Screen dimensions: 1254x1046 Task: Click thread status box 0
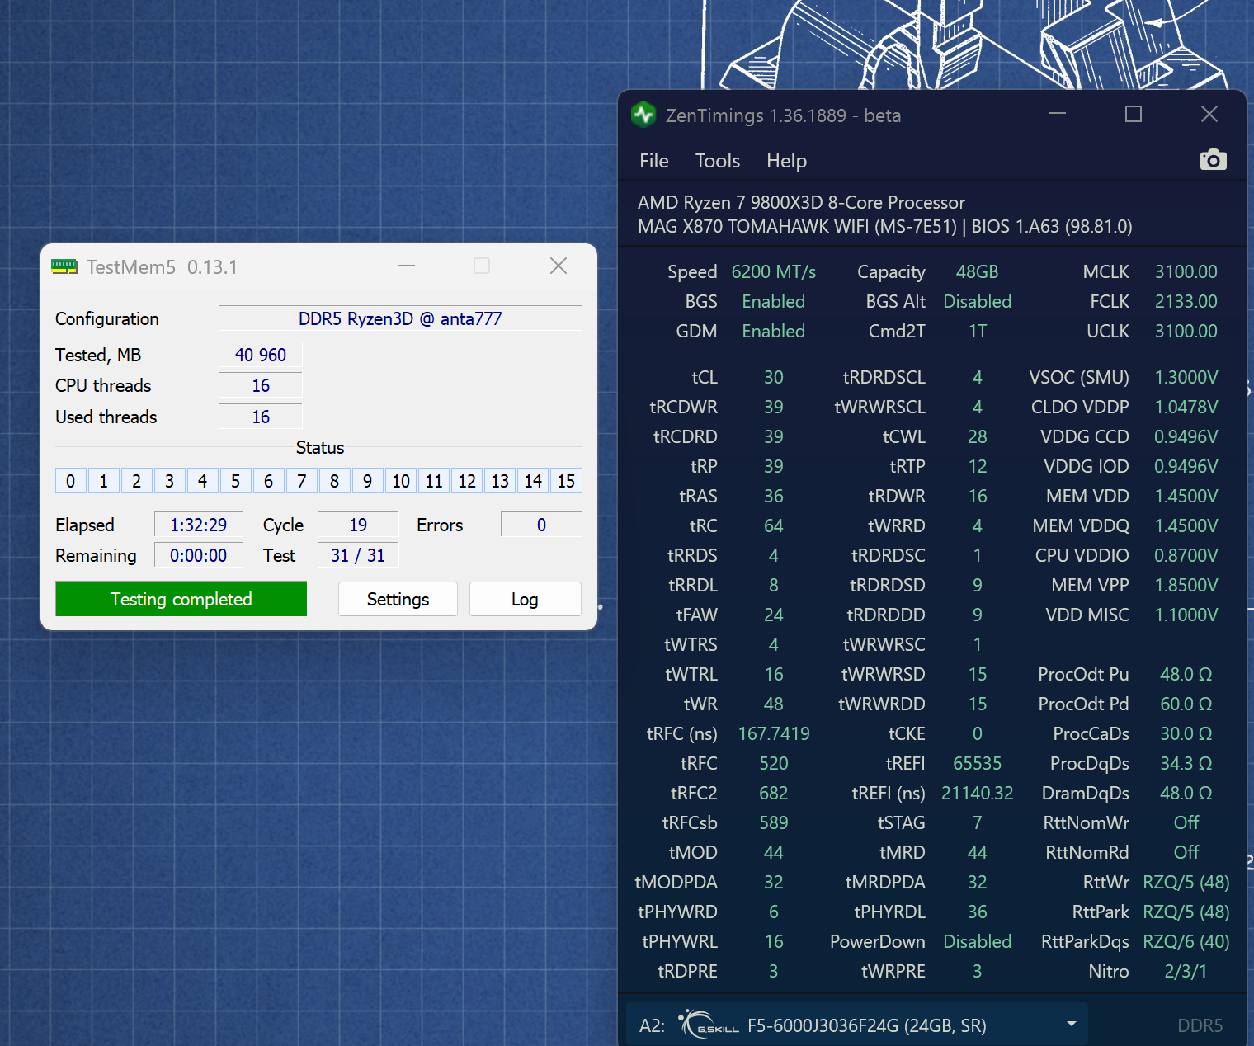coord(70,481)
